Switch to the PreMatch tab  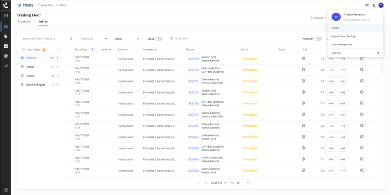pos(24,22)
